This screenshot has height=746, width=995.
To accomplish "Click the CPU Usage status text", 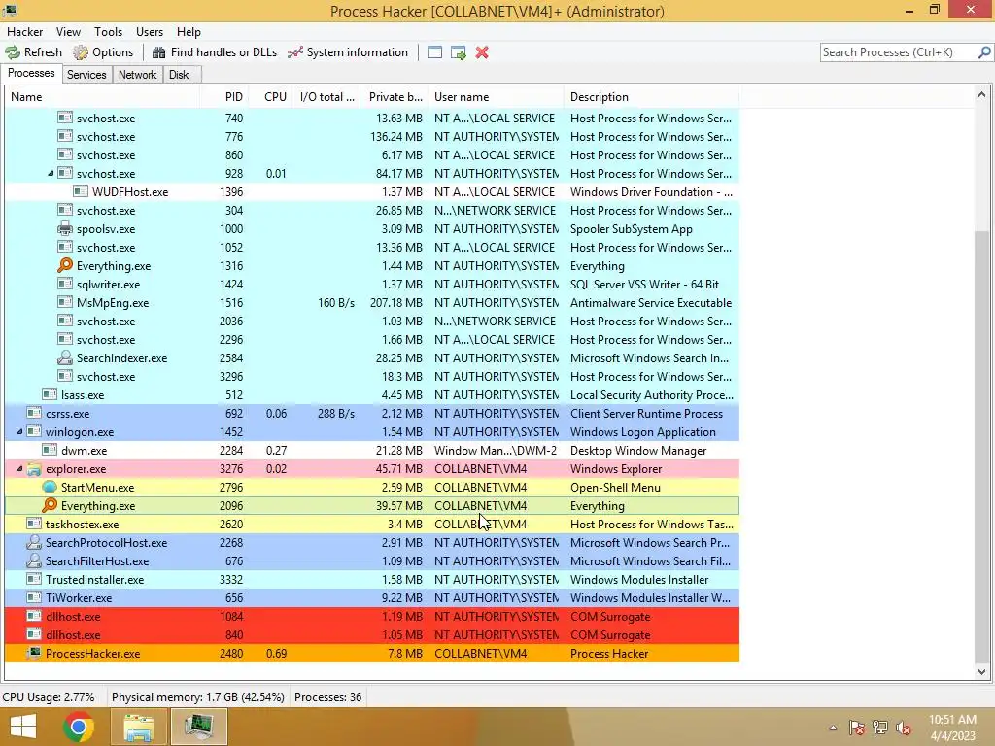I will (x=49, y=697).
